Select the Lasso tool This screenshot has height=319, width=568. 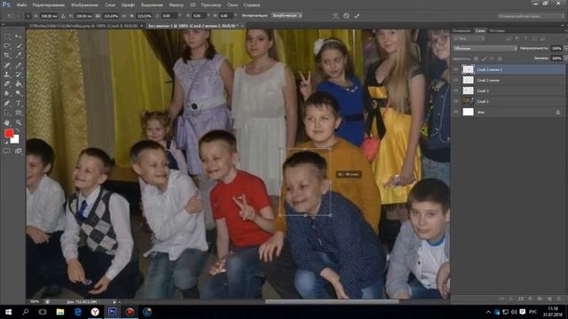[7, 46]
